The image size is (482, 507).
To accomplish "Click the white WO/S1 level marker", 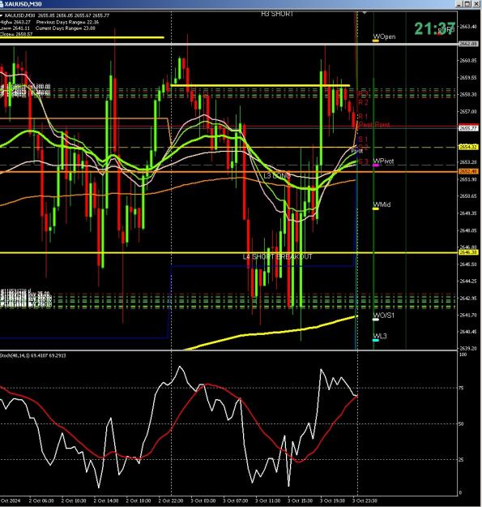I will [x=376, y=320].
